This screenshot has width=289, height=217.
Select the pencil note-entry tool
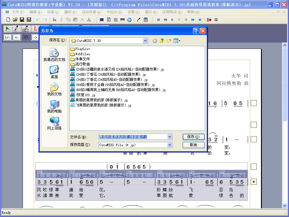click(x=16, y=29)
